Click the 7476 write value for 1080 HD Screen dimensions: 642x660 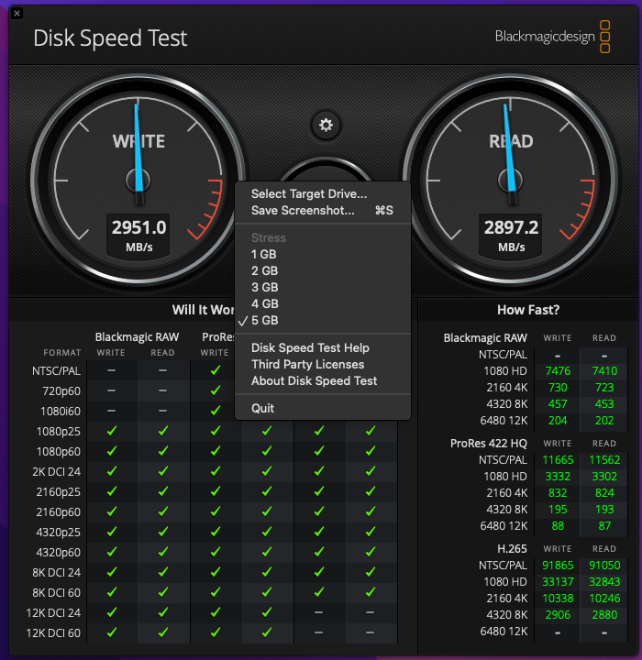[558, 371]
